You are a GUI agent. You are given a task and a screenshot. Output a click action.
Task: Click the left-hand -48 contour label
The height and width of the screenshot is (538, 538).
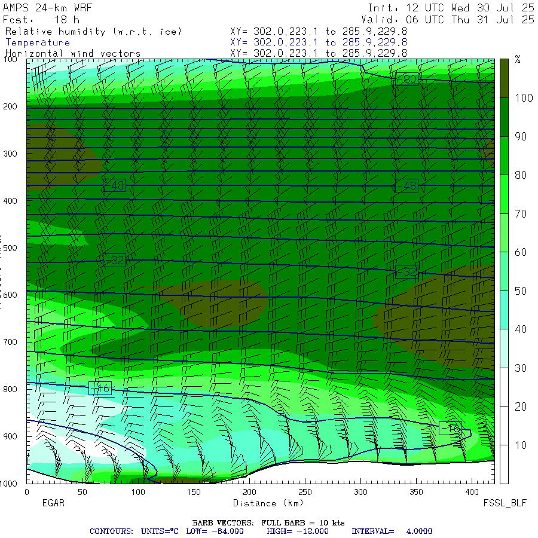pos(115,186)
